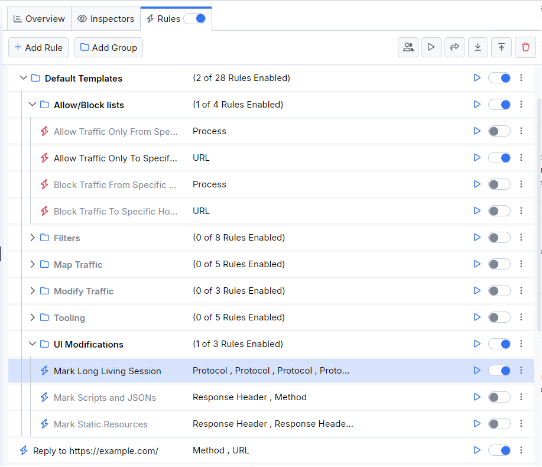Disable the main Rules tab toggle
542x467 pixels.
(194, 19)
